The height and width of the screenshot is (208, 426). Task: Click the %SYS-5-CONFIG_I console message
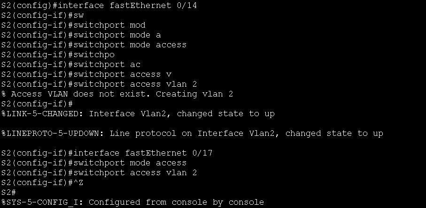(x=132, y=202)
